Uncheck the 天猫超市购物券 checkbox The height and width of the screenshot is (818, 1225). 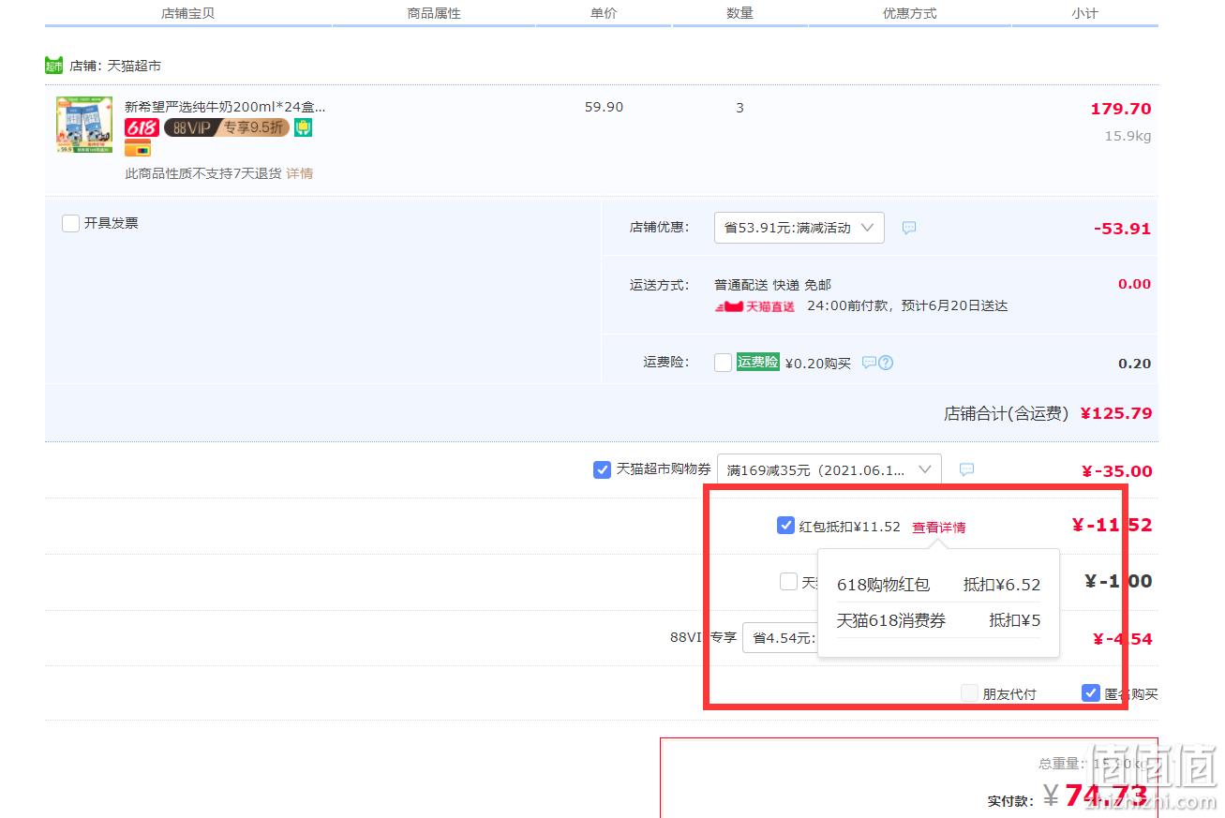(x=603, y=469)
